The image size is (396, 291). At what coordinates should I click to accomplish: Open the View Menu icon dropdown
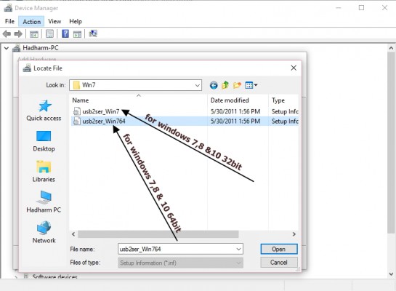251,85
